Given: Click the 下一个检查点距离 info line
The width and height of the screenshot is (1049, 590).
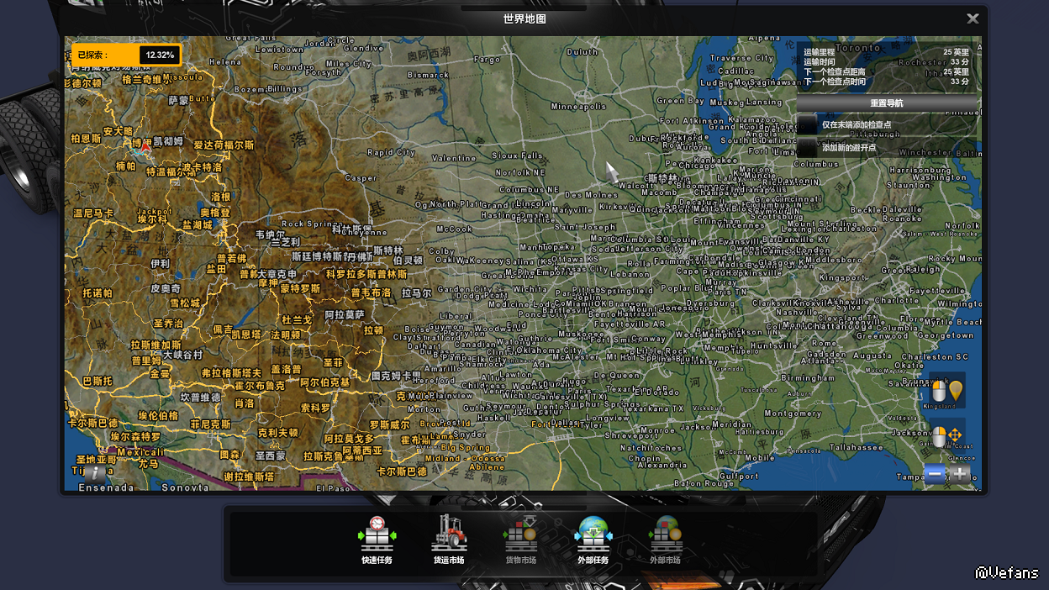Looking at the screenshot, I should (886, 72).
